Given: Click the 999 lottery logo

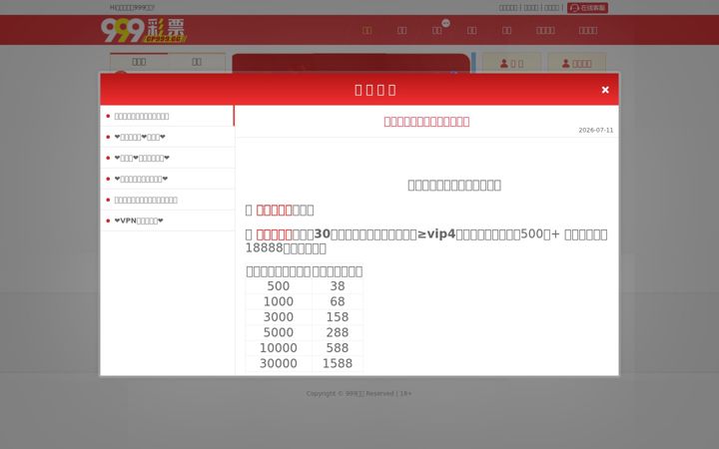Looking at the screenshot, I should pos(144,30).
